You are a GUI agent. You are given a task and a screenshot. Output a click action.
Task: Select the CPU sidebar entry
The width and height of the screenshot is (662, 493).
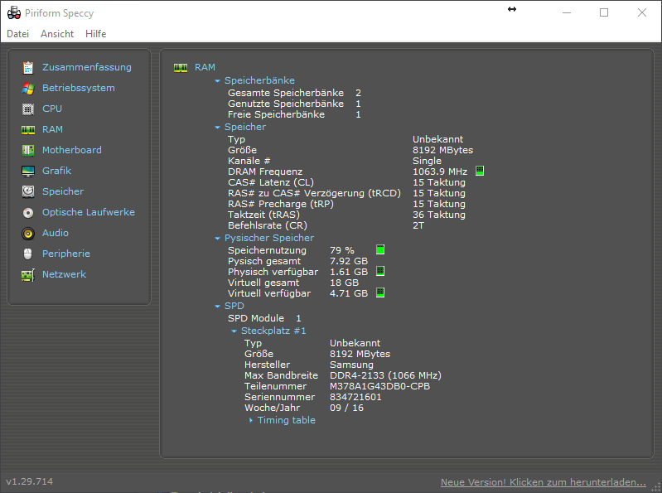[x=52, y=109]
